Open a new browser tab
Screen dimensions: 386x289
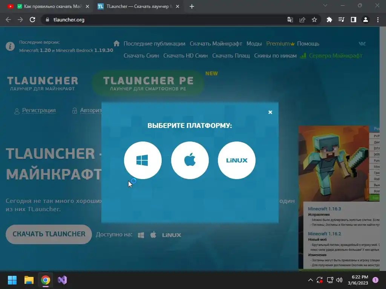click(192, 7)
